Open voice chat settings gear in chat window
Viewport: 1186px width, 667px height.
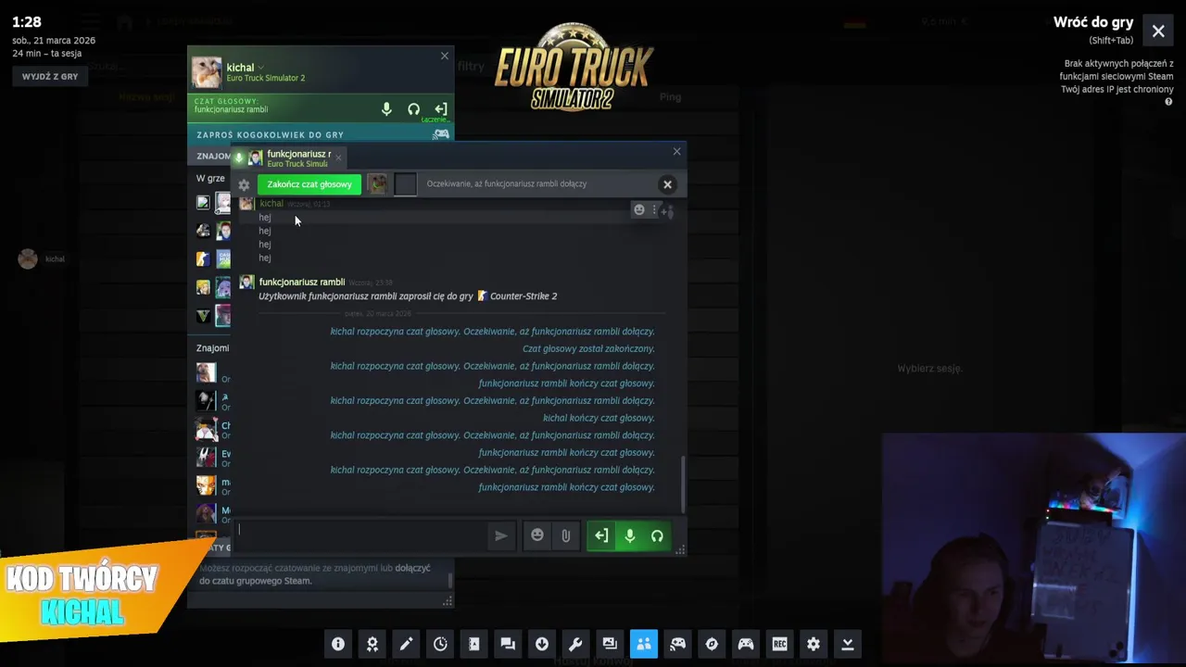(x=244, y=184)
